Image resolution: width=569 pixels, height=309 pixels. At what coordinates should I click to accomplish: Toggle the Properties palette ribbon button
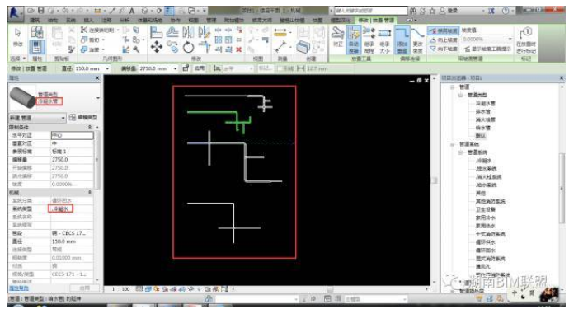coord(36,47)
